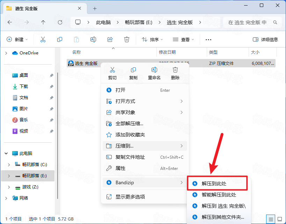Screen dimensions: 286x224
Task: Select 畅玩部落 (E:) in the sidebar tree
Action: pos(28,176)
